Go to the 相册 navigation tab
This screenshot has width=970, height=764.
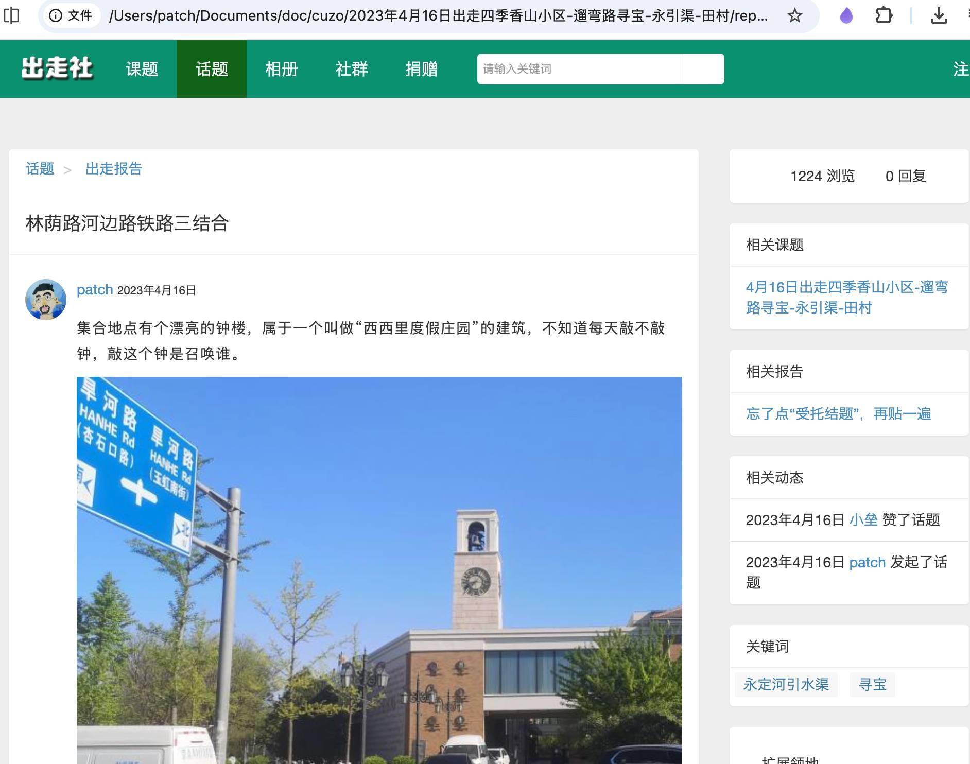pos(282,69)
